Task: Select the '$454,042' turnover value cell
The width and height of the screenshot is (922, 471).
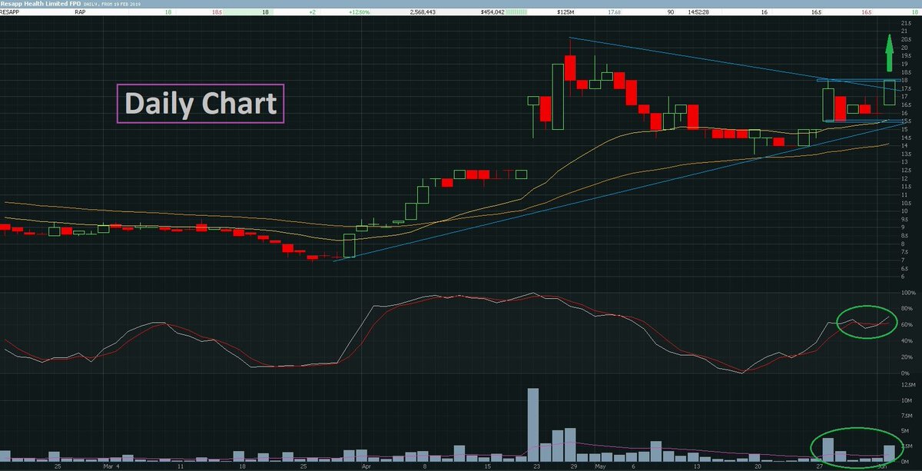Action: coord(493,12)
